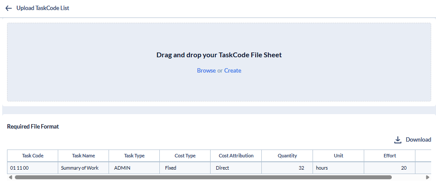Select the Cost Type column header

tap(185, 156)
